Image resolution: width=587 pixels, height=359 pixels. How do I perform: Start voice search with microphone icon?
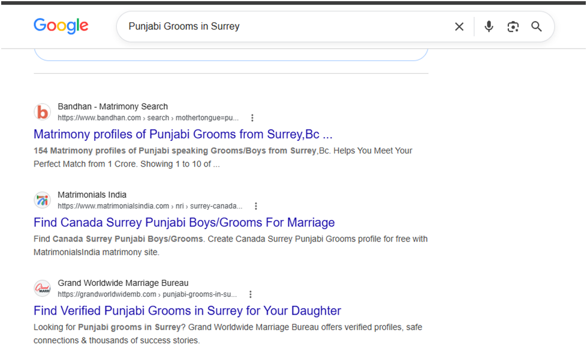point(489,26)
